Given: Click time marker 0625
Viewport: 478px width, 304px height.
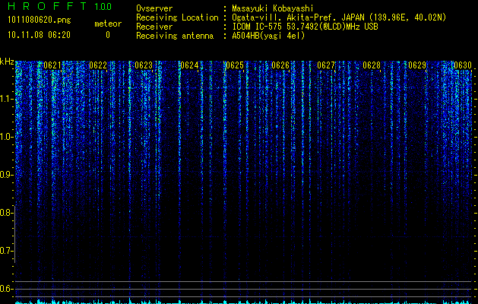Looking at the screenshot, I should click(235, 65).
